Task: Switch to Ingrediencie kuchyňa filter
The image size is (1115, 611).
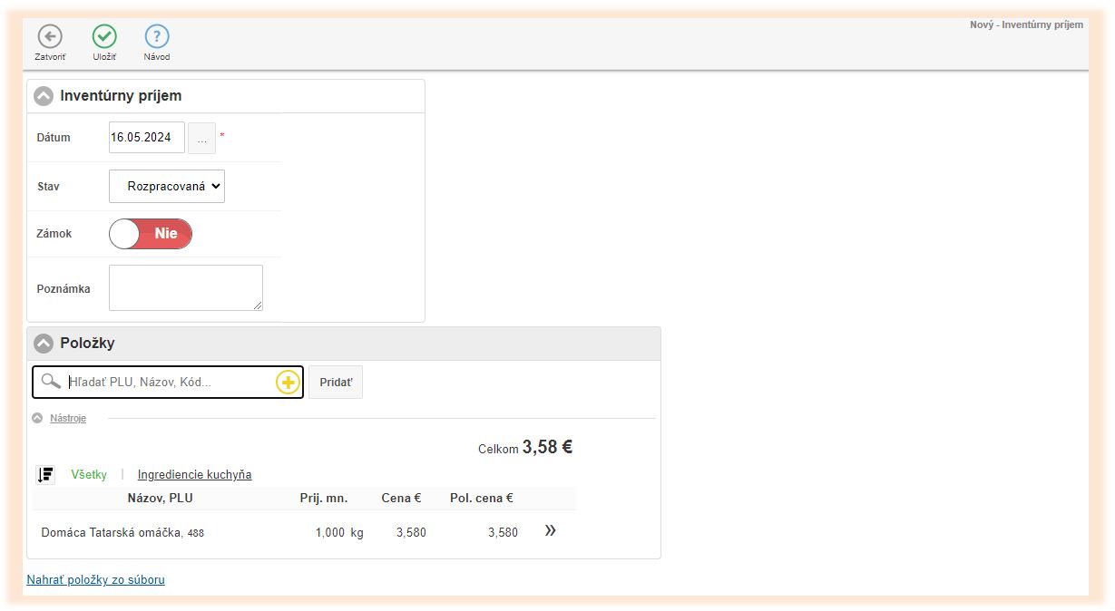Action: pos(194,474)
